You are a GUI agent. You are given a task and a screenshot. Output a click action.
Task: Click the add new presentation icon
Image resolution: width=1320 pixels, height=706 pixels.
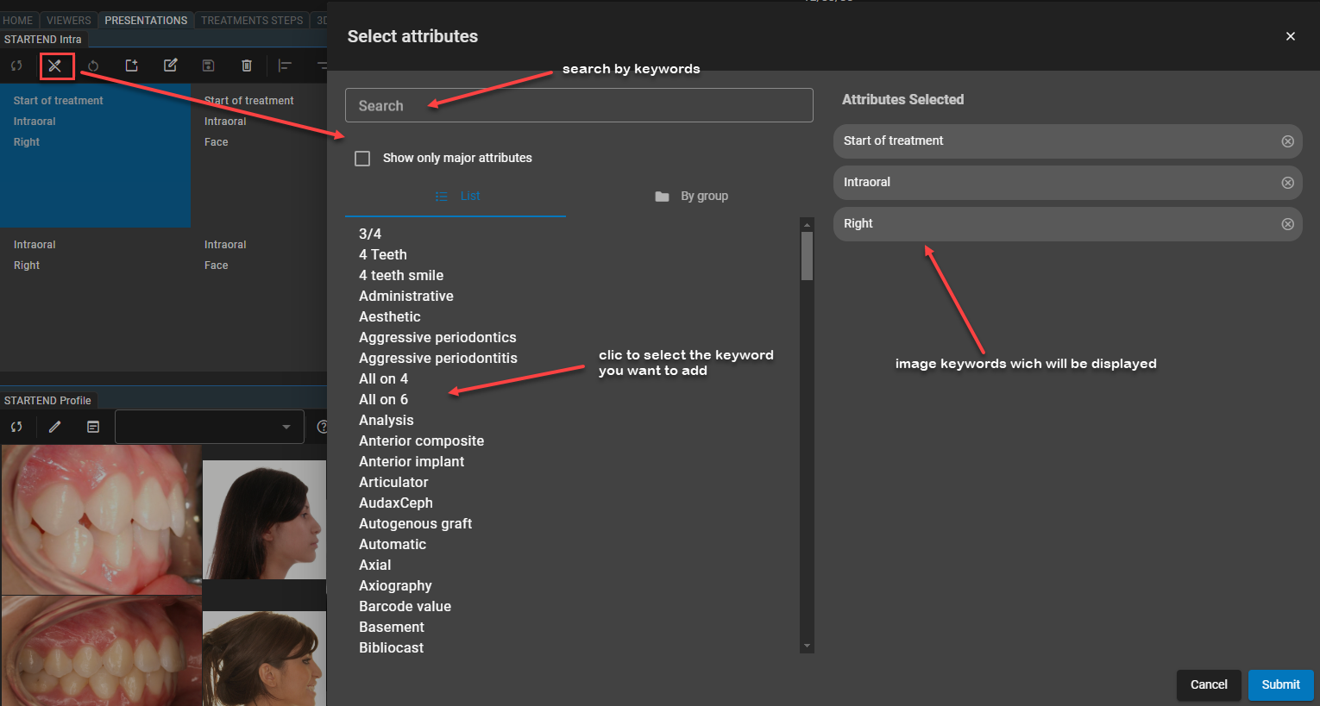pos(132,66)
